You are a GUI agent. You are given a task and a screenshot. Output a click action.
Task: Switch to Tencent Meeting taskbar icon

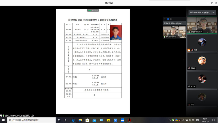click(123, 120)
